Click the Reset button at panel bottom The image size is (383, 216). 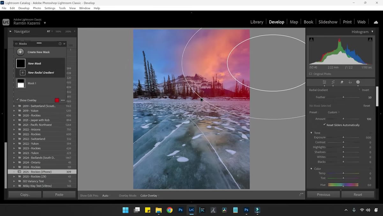pyautogui.click(x=358, y=195)
